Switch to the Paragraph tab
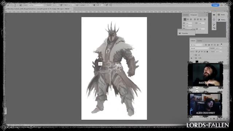This screenshot has width=233, height=131. [194, 15]
